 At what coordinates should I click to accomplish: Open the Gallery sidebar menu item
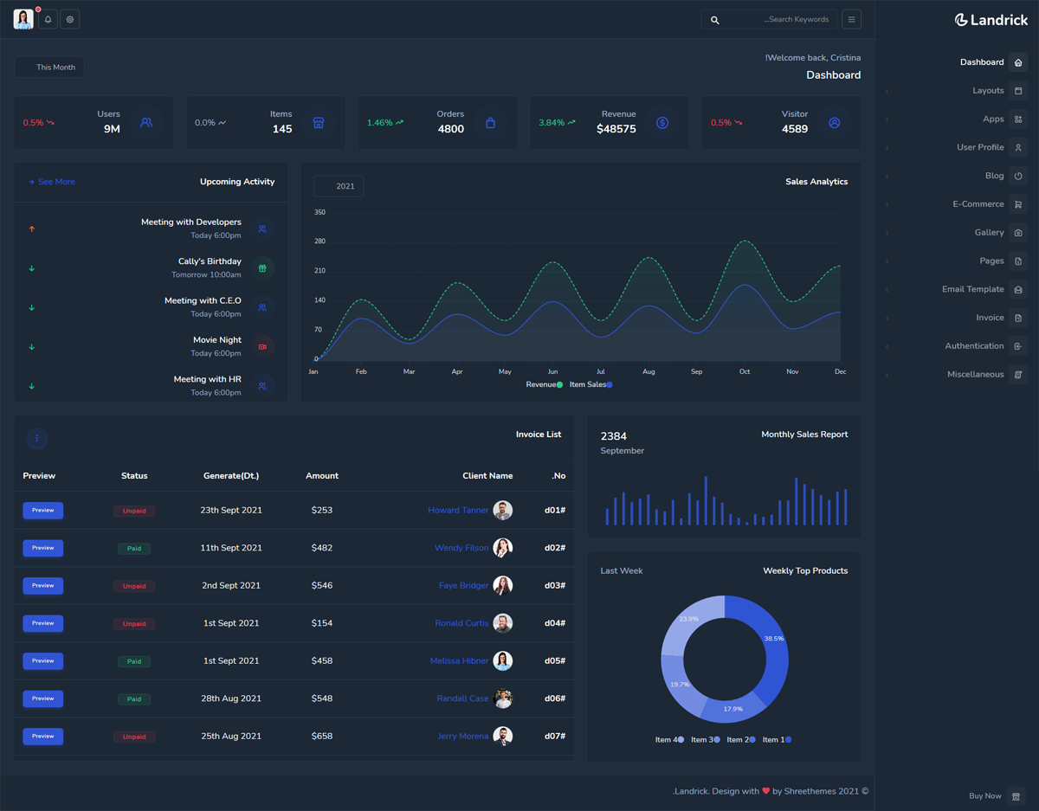(x=989, y=233)
